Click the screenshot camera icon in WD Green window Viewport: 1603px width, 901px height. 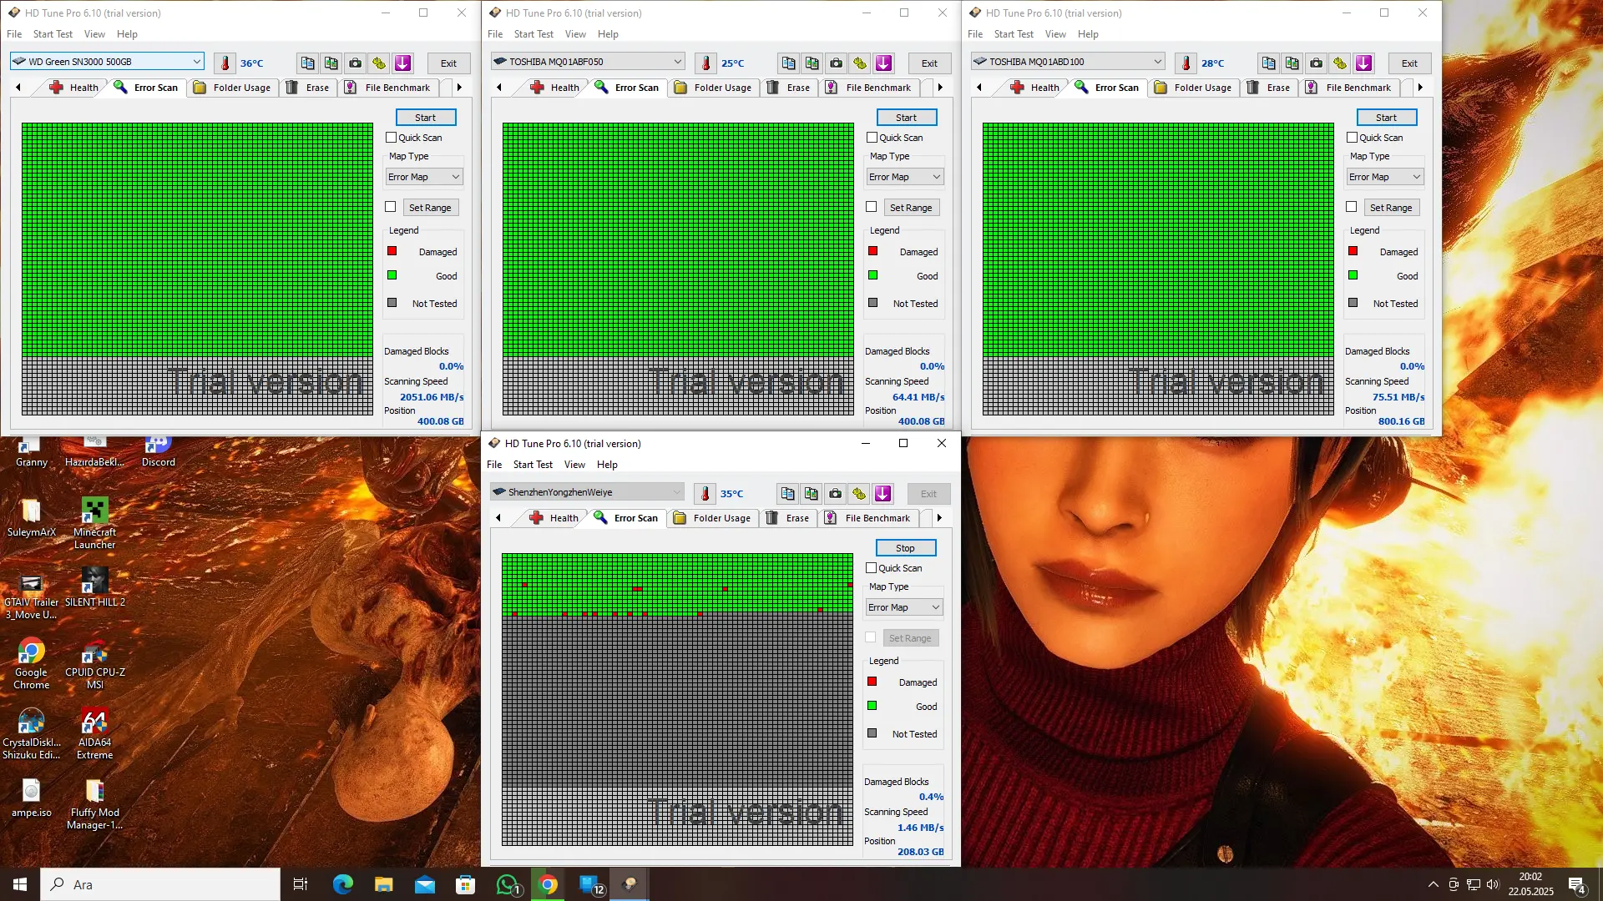pos(356,63)
